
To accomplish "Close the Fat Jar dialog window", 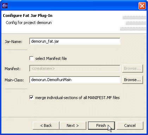I will 142,6.
